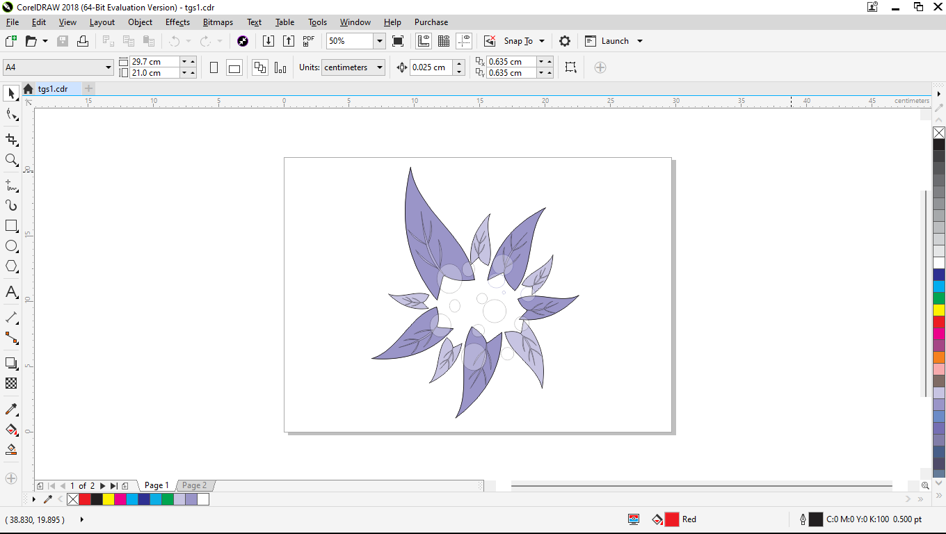Toggle the Show Grid button
Screen dimensions: 946x534
tap(444, 41)
